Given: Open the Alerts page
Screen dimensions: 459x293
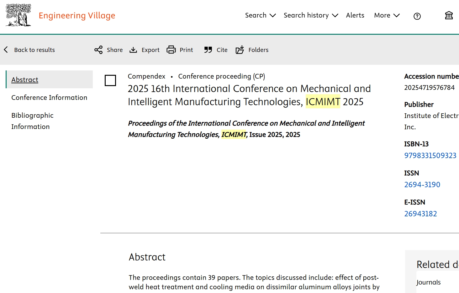Looking at the screenshot, I should (x=355, y=15).
